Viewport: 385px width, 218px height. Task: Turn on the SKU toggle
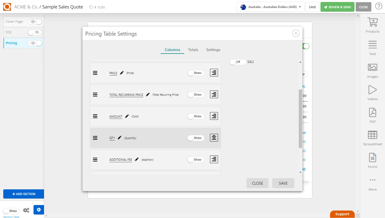[x=237, y=62]
